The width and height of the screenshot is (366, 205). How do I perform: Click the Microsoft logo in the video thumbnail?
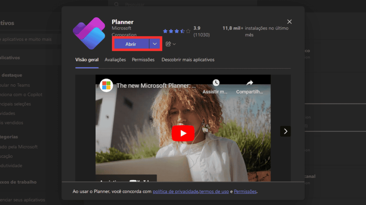coord(106,85)
